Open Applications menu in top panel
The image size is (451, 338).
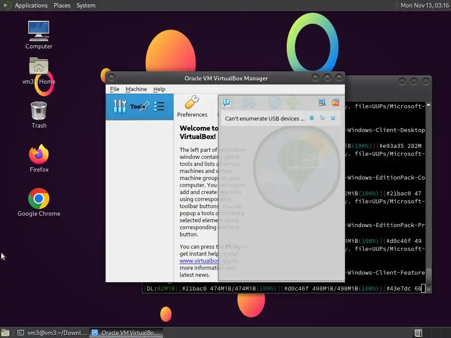coord(31,5)
